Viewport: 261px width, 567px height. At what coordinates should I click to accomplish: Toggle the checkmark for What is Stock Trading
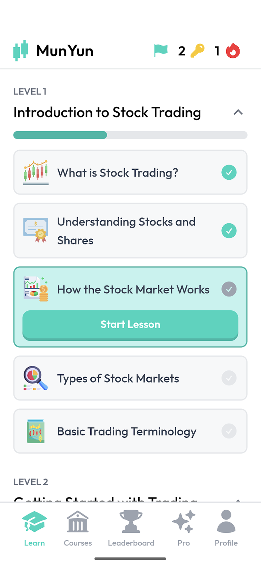coord(229,172)
